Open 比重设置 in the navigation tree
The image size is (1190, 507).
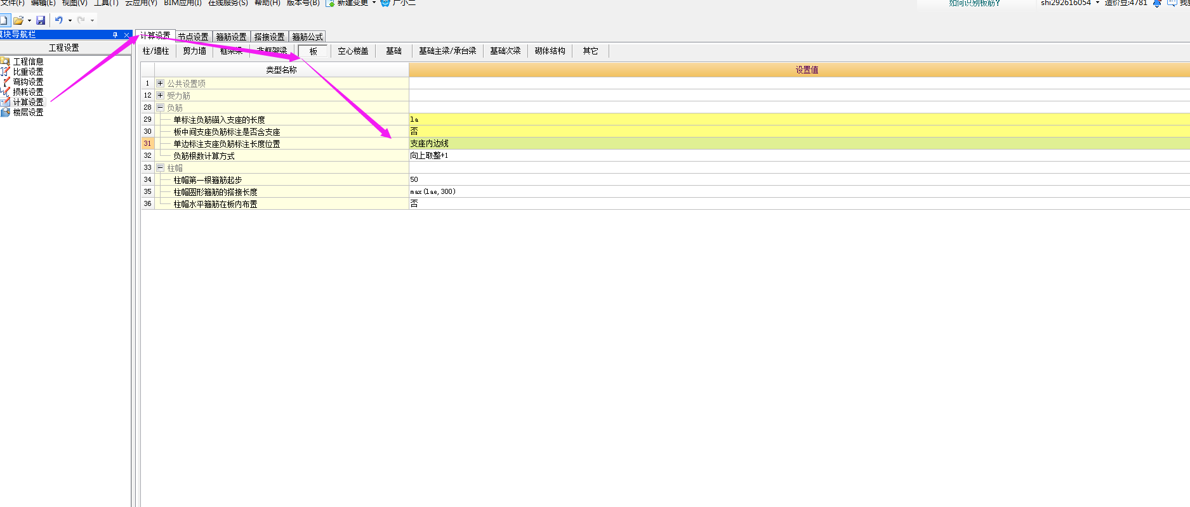28,72
